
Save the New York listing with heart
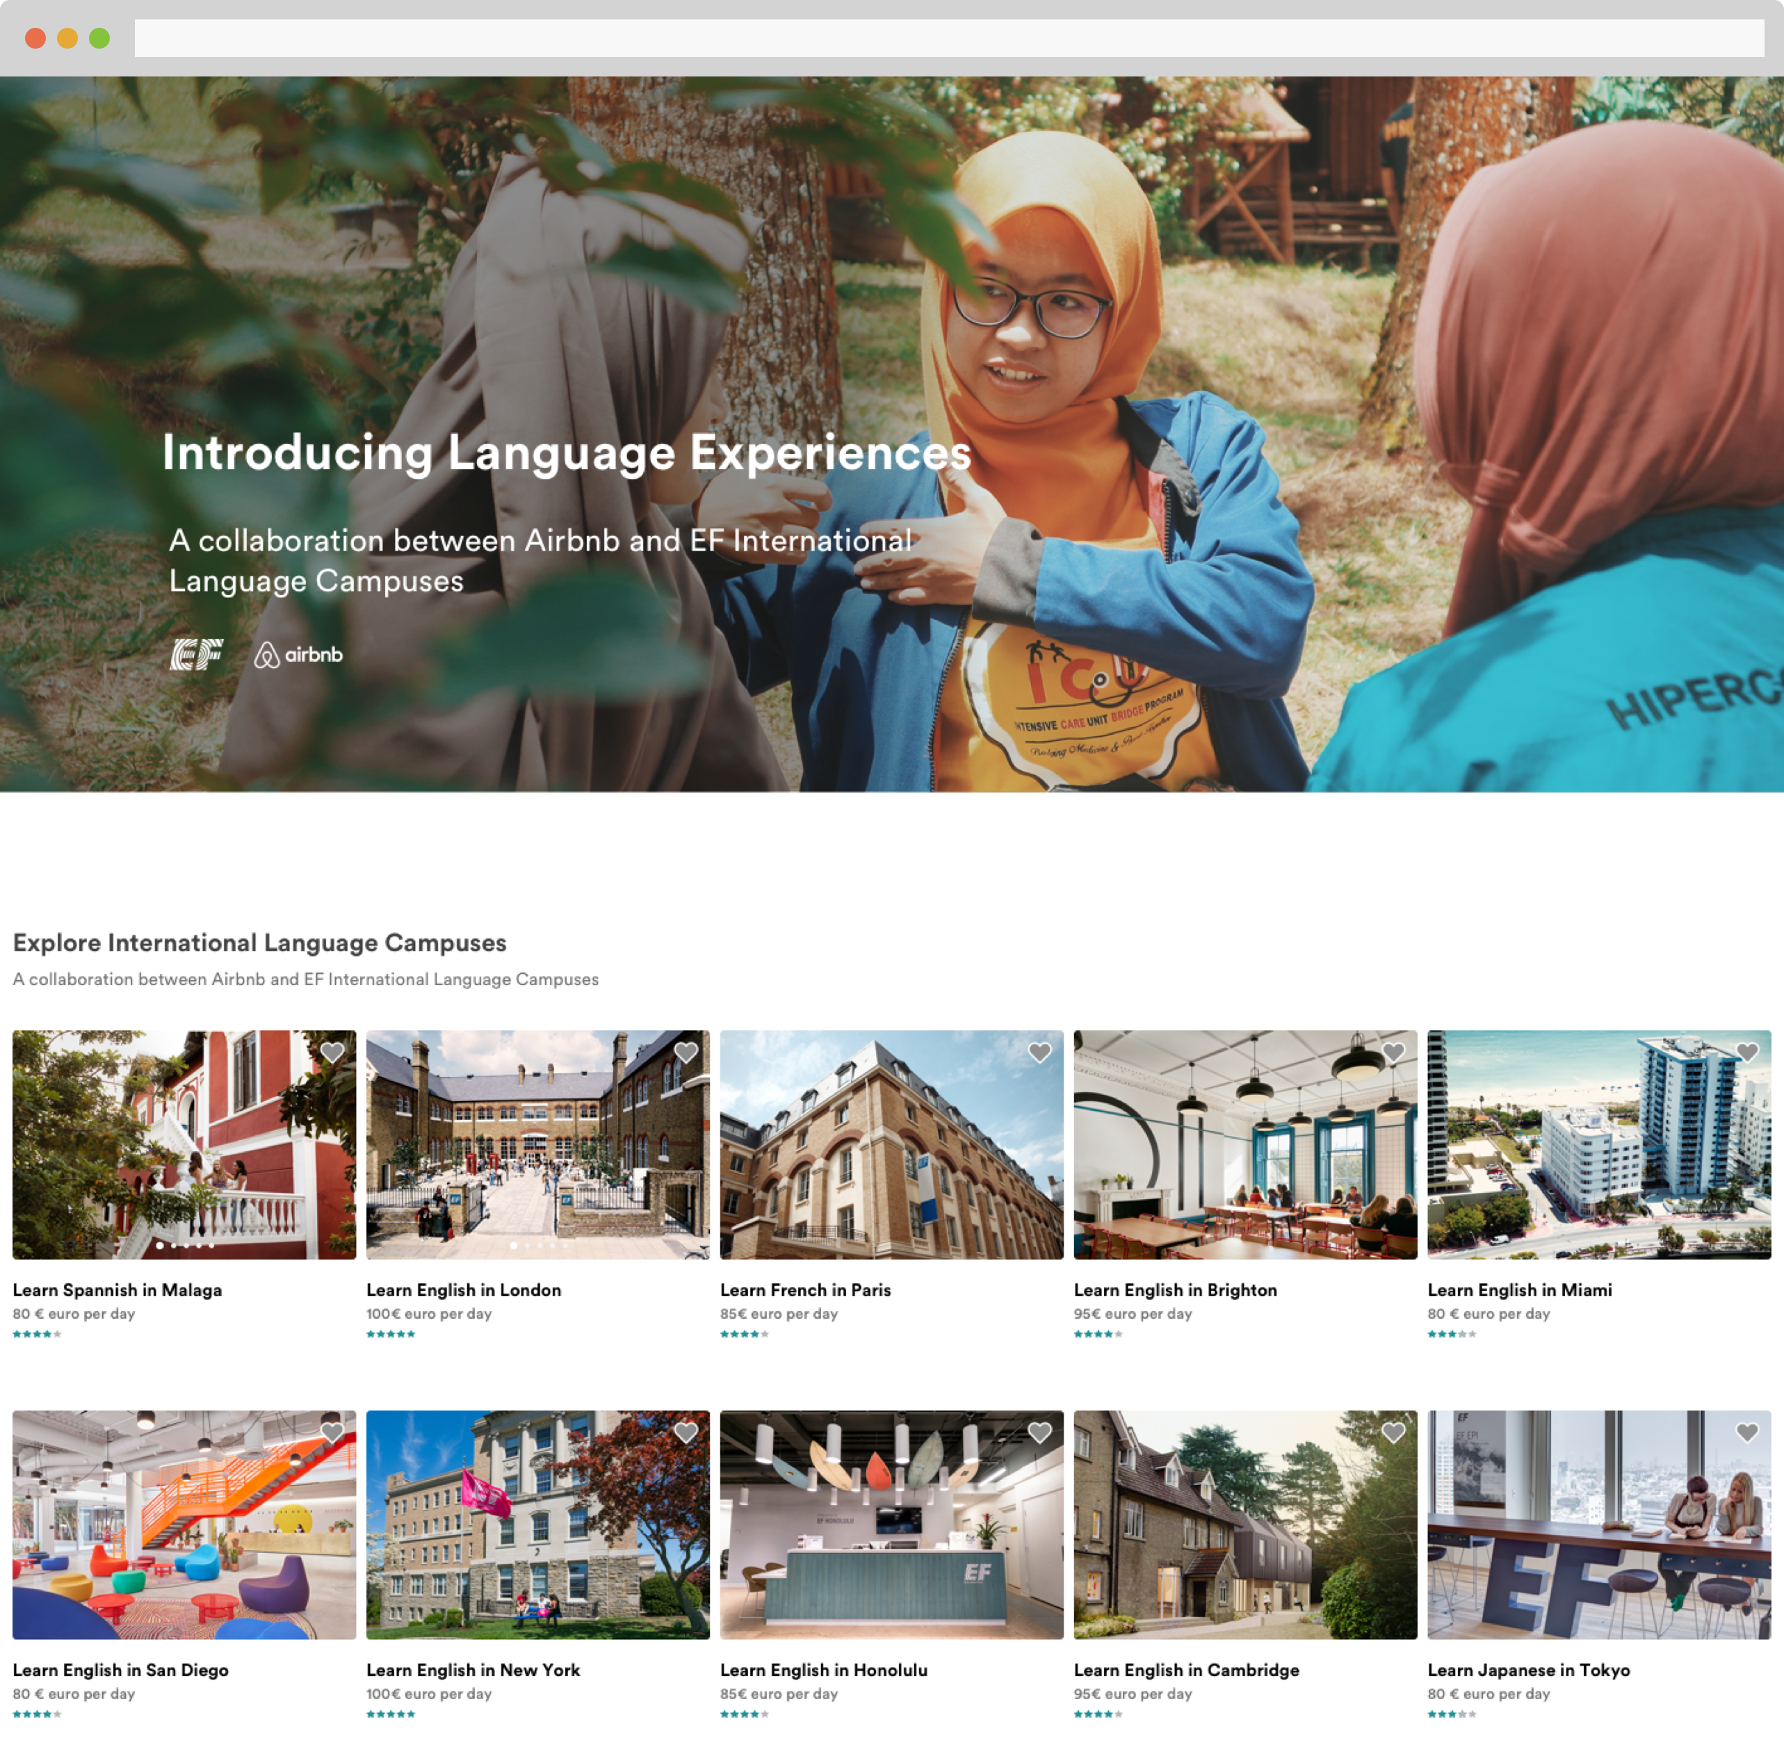[x=686, y=1432]
